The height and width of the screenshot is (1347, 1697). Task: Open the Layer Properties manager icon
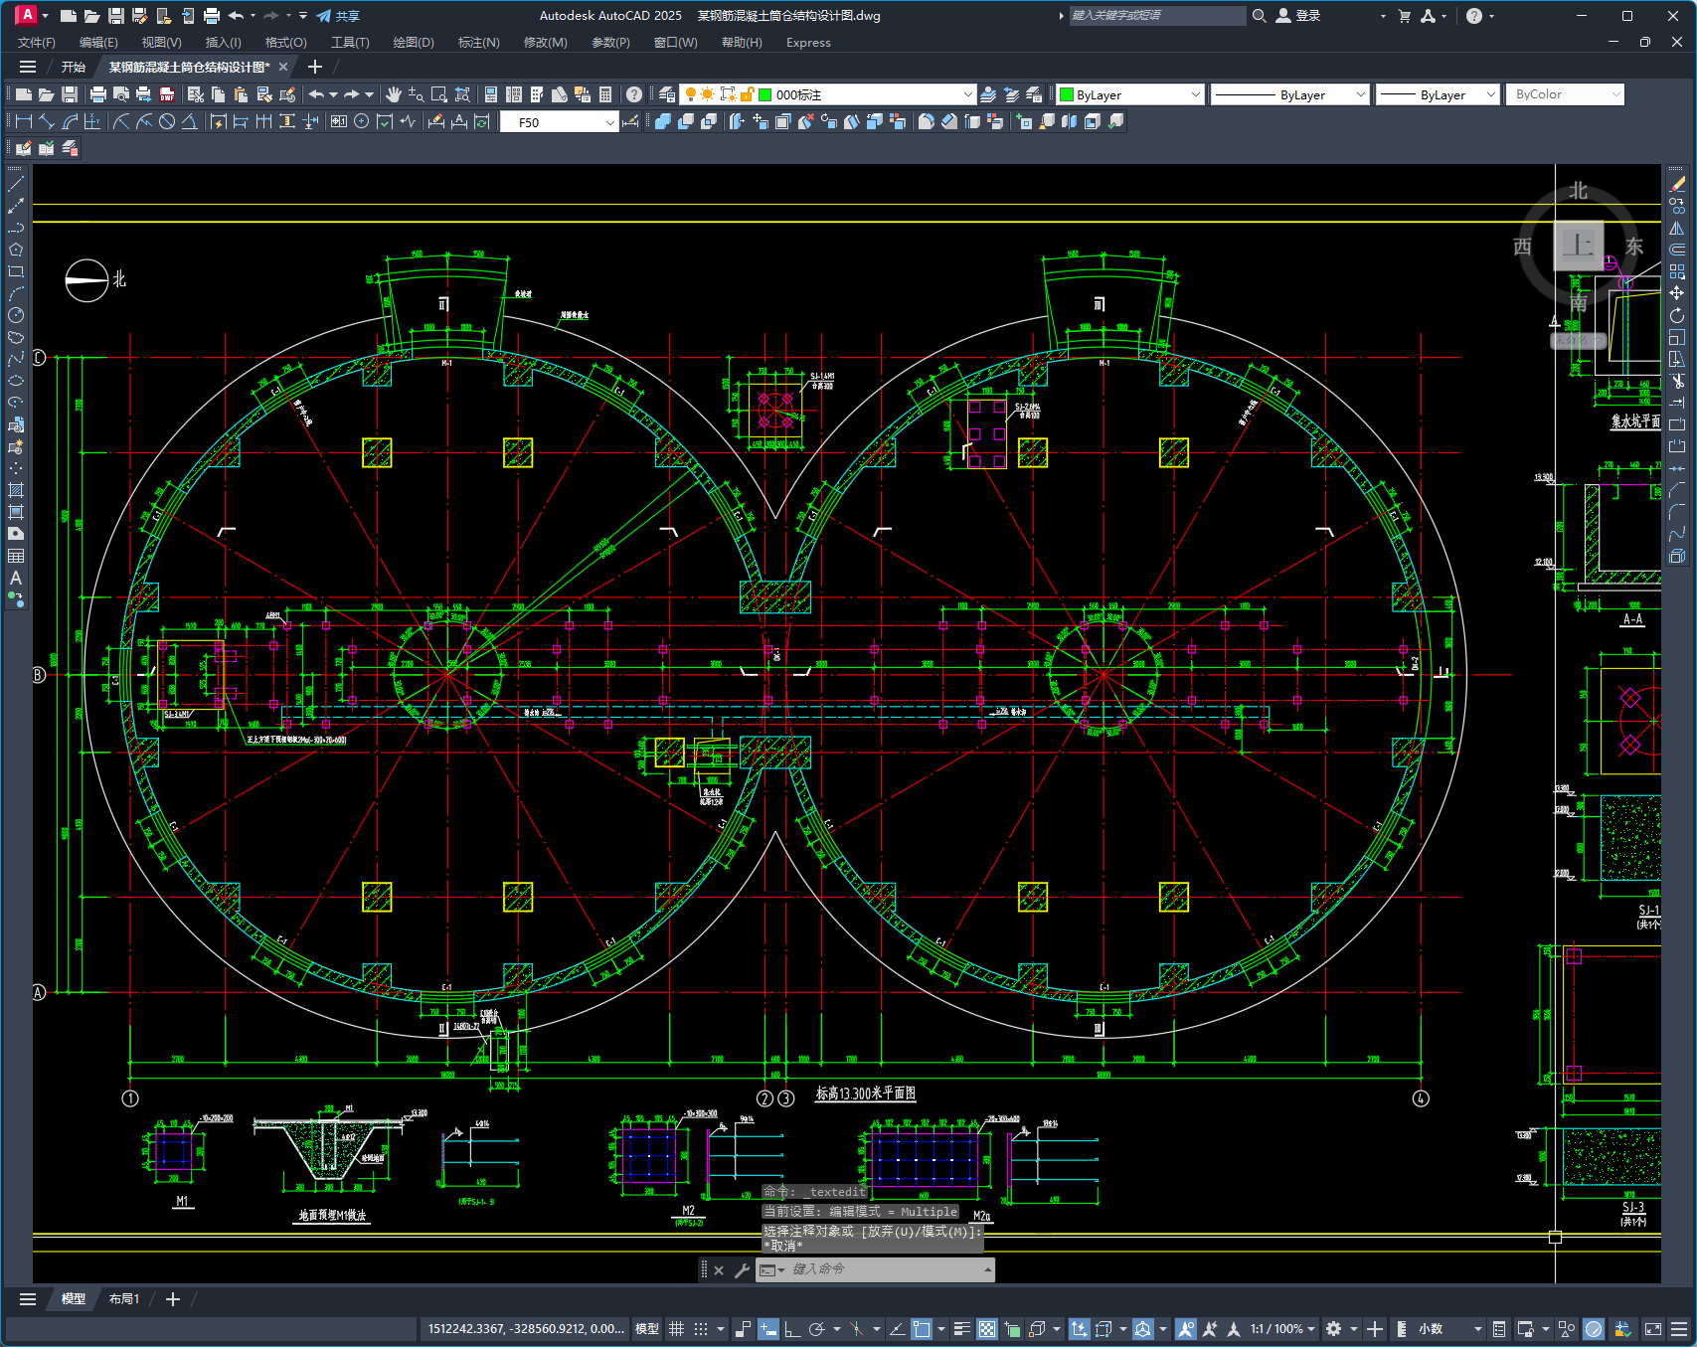tap(667, 94)
